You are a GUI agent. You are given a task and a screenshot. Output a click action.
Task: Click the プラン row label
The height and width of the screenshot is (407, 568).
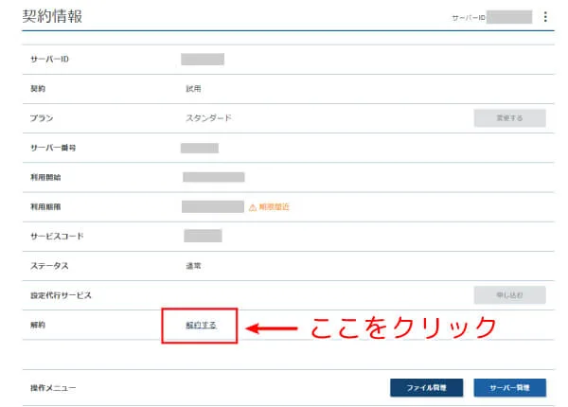(x=42, y=118)
